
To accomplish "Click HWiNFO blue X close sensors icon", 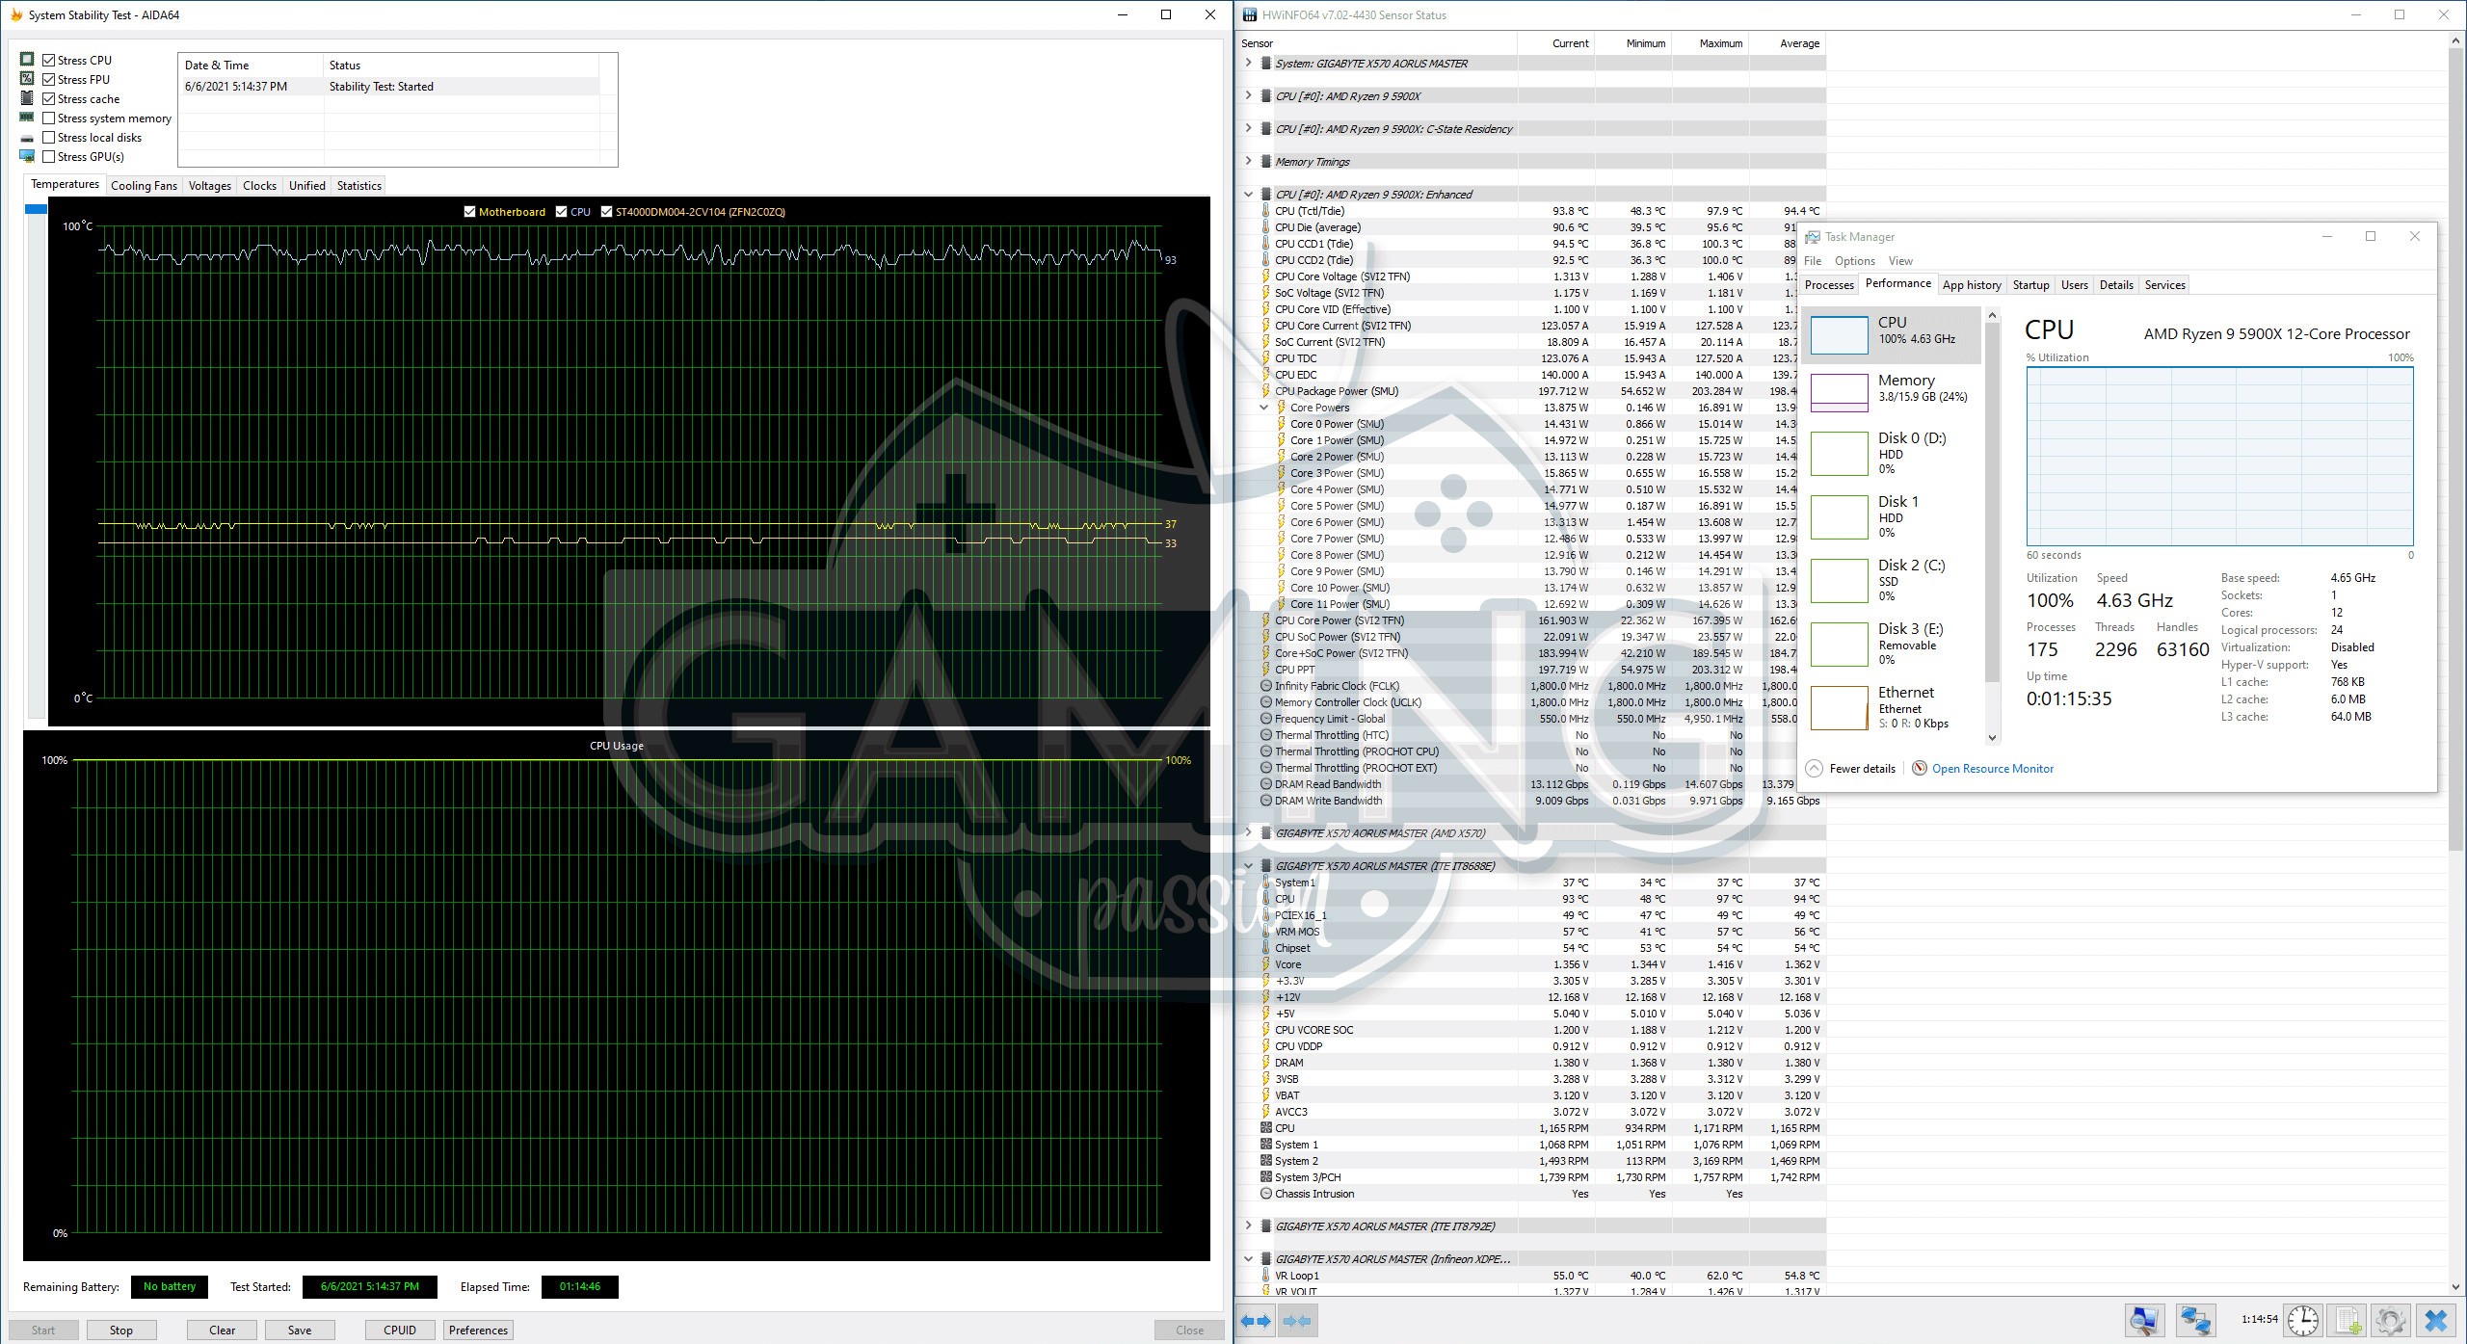I will point(2435,1320).
